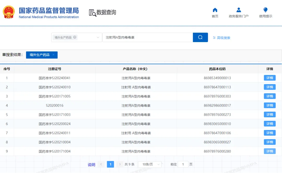The width and height of the screenshot is (282, 173).
Task: Remove the 境外生产药品 filter tag
Action: [x=53, y=55]
